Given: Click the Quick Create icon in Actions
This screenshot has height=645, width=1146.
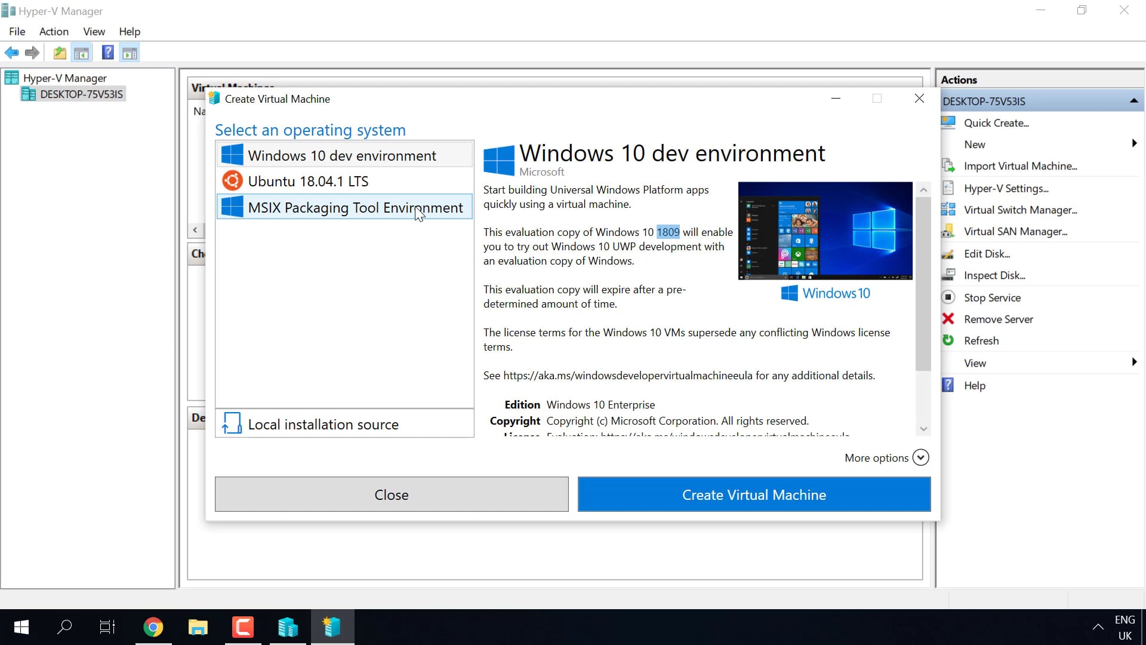Looking at the screenshot, I should tap(948, 123).
